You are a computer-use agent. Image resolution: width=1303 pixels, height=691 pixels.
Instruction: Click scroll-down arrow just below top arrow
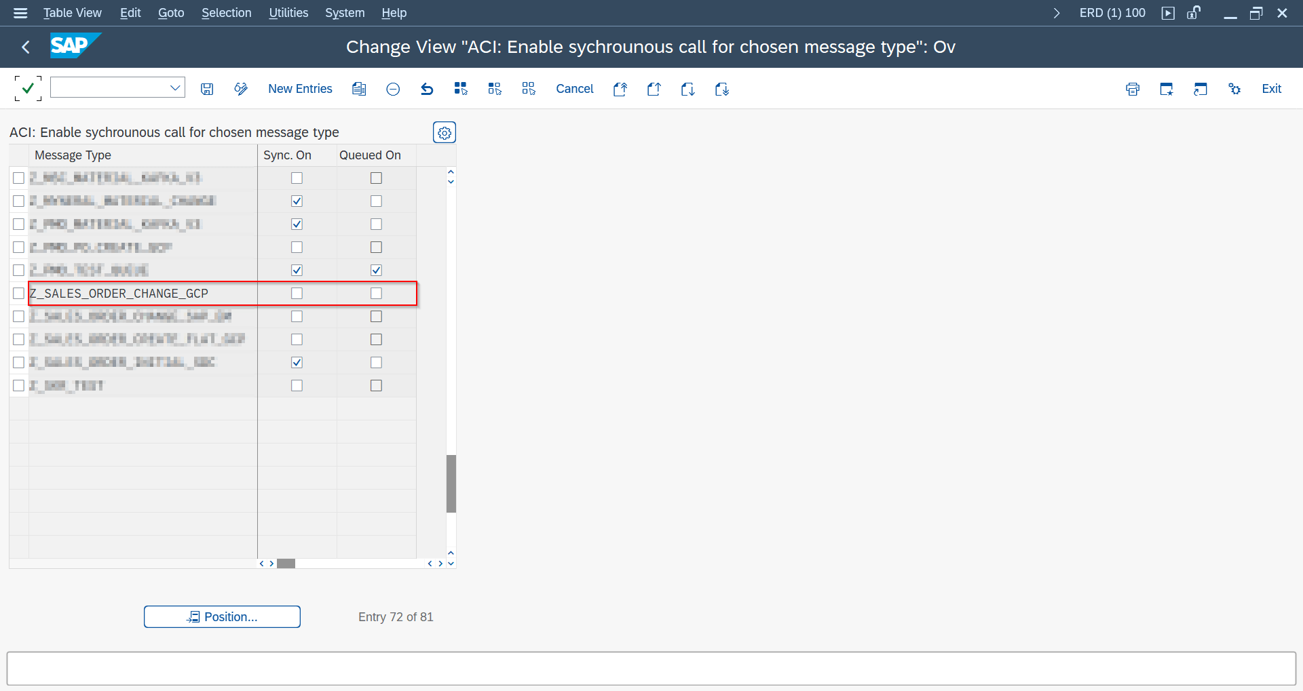point(451,182)
